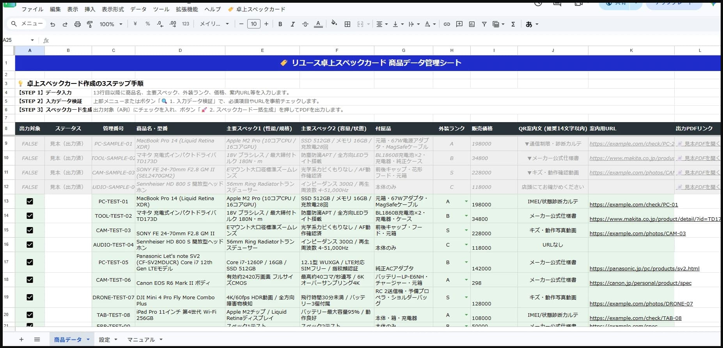Toggle the CAM-TEST-03 row checkbox
The image size is (723, 348).
point(30,230)
